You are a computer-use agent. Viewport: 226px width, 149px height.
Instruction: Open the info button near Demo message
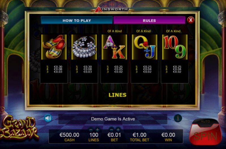[x=178, y=118]
